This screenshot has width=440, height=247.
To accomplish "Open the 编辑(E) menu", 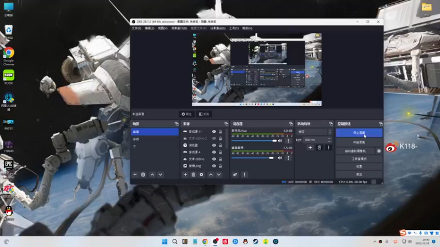I will click(149, 29).
